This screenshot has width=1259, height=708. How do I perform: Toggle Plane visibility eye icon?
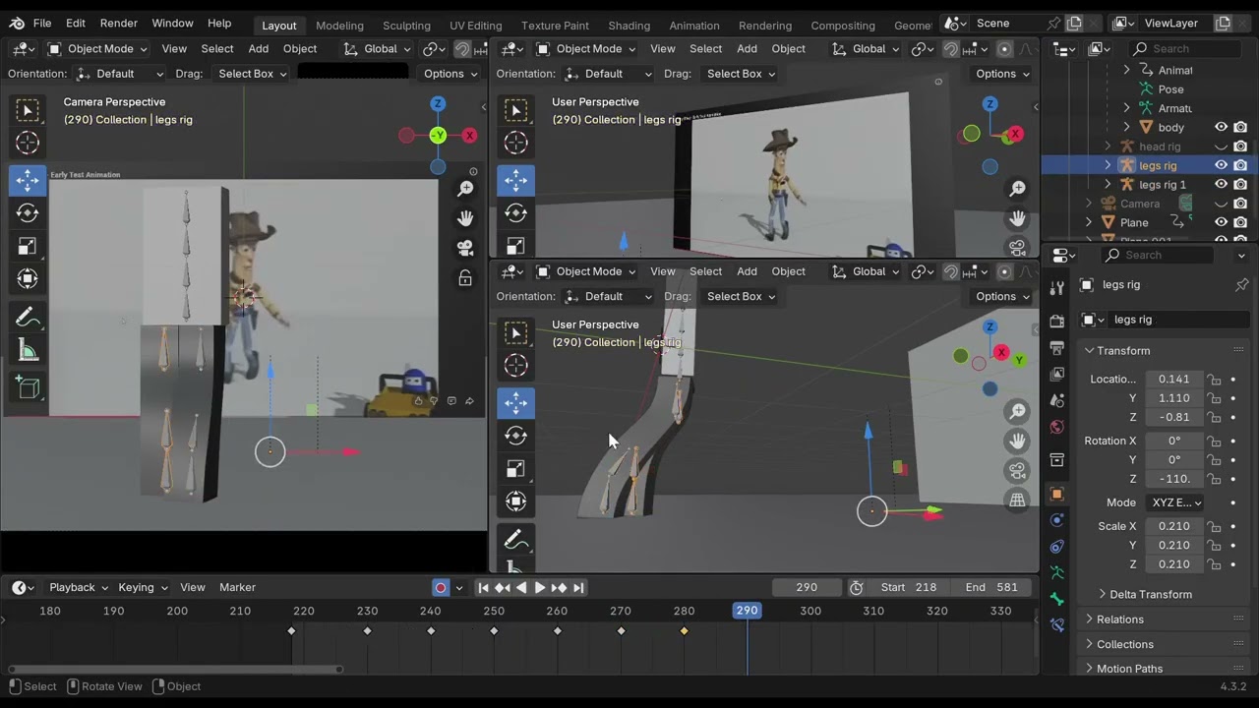tap(1221, 222)
